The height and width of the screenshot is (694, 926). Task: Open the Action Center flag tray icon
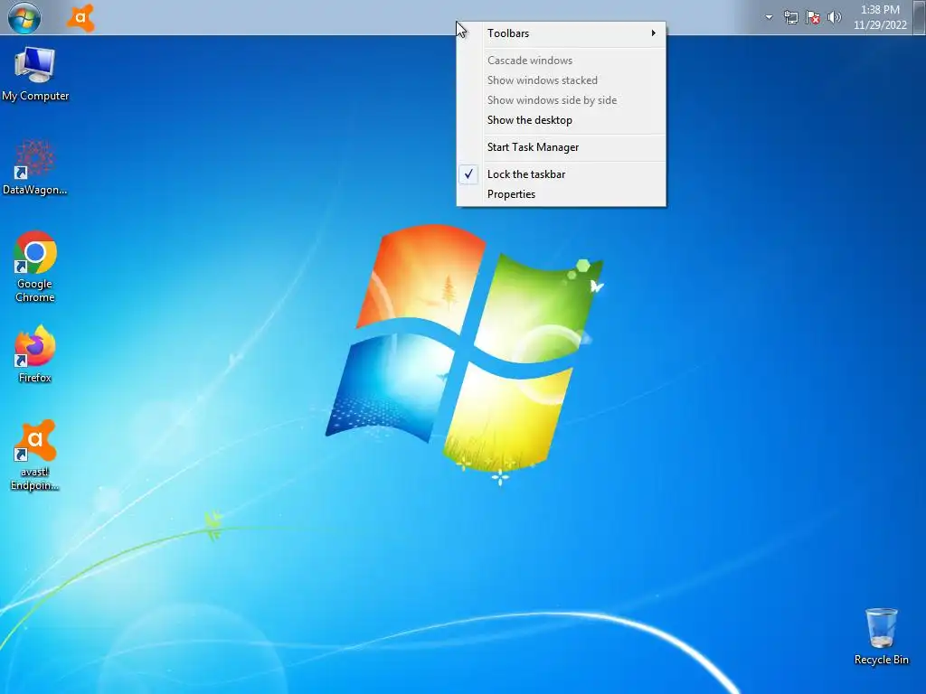tap(813, 17)
